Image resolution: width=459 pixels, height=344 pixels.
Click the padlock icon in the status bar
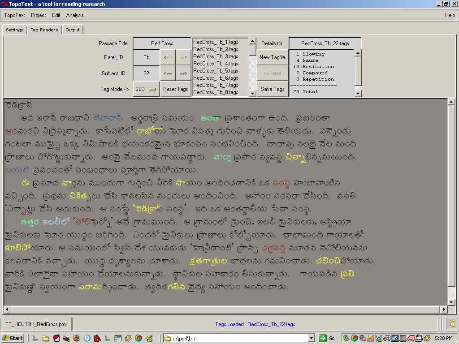point(452,323)
